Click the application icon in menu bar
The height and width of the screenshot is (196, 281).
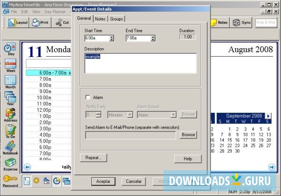click(6, 12)
